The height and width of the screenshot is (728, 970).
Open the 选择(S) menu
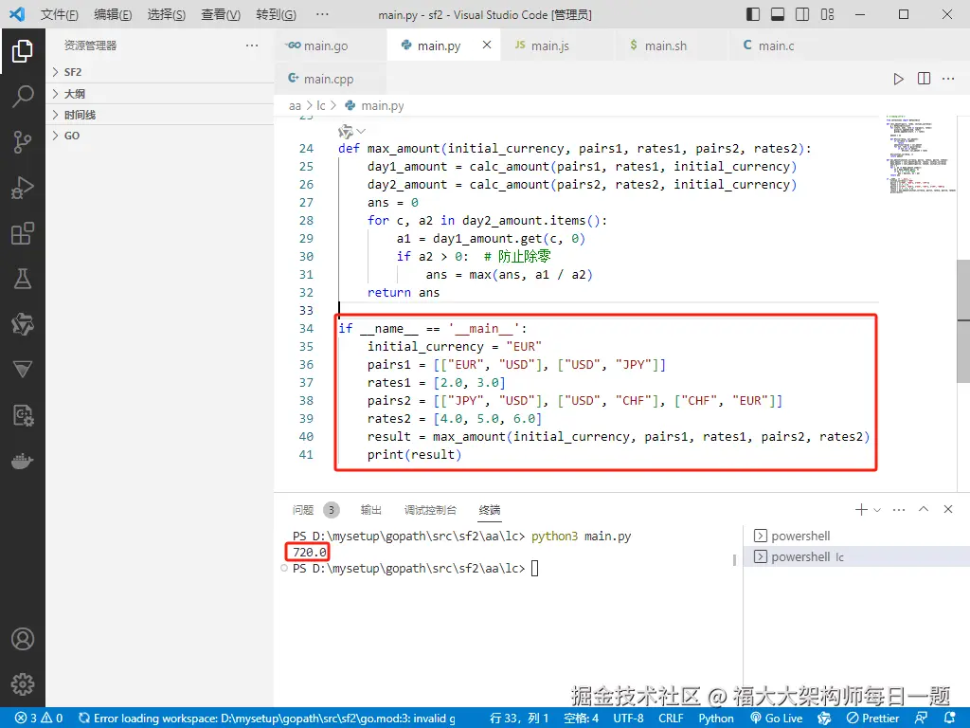(x=167, y=14)
